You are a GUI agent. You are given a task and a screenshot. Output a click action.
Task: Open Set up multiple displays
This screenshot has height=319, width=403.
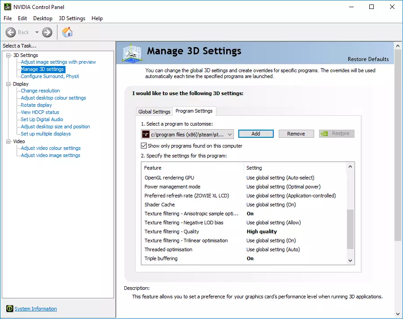[x=46, y=134]
